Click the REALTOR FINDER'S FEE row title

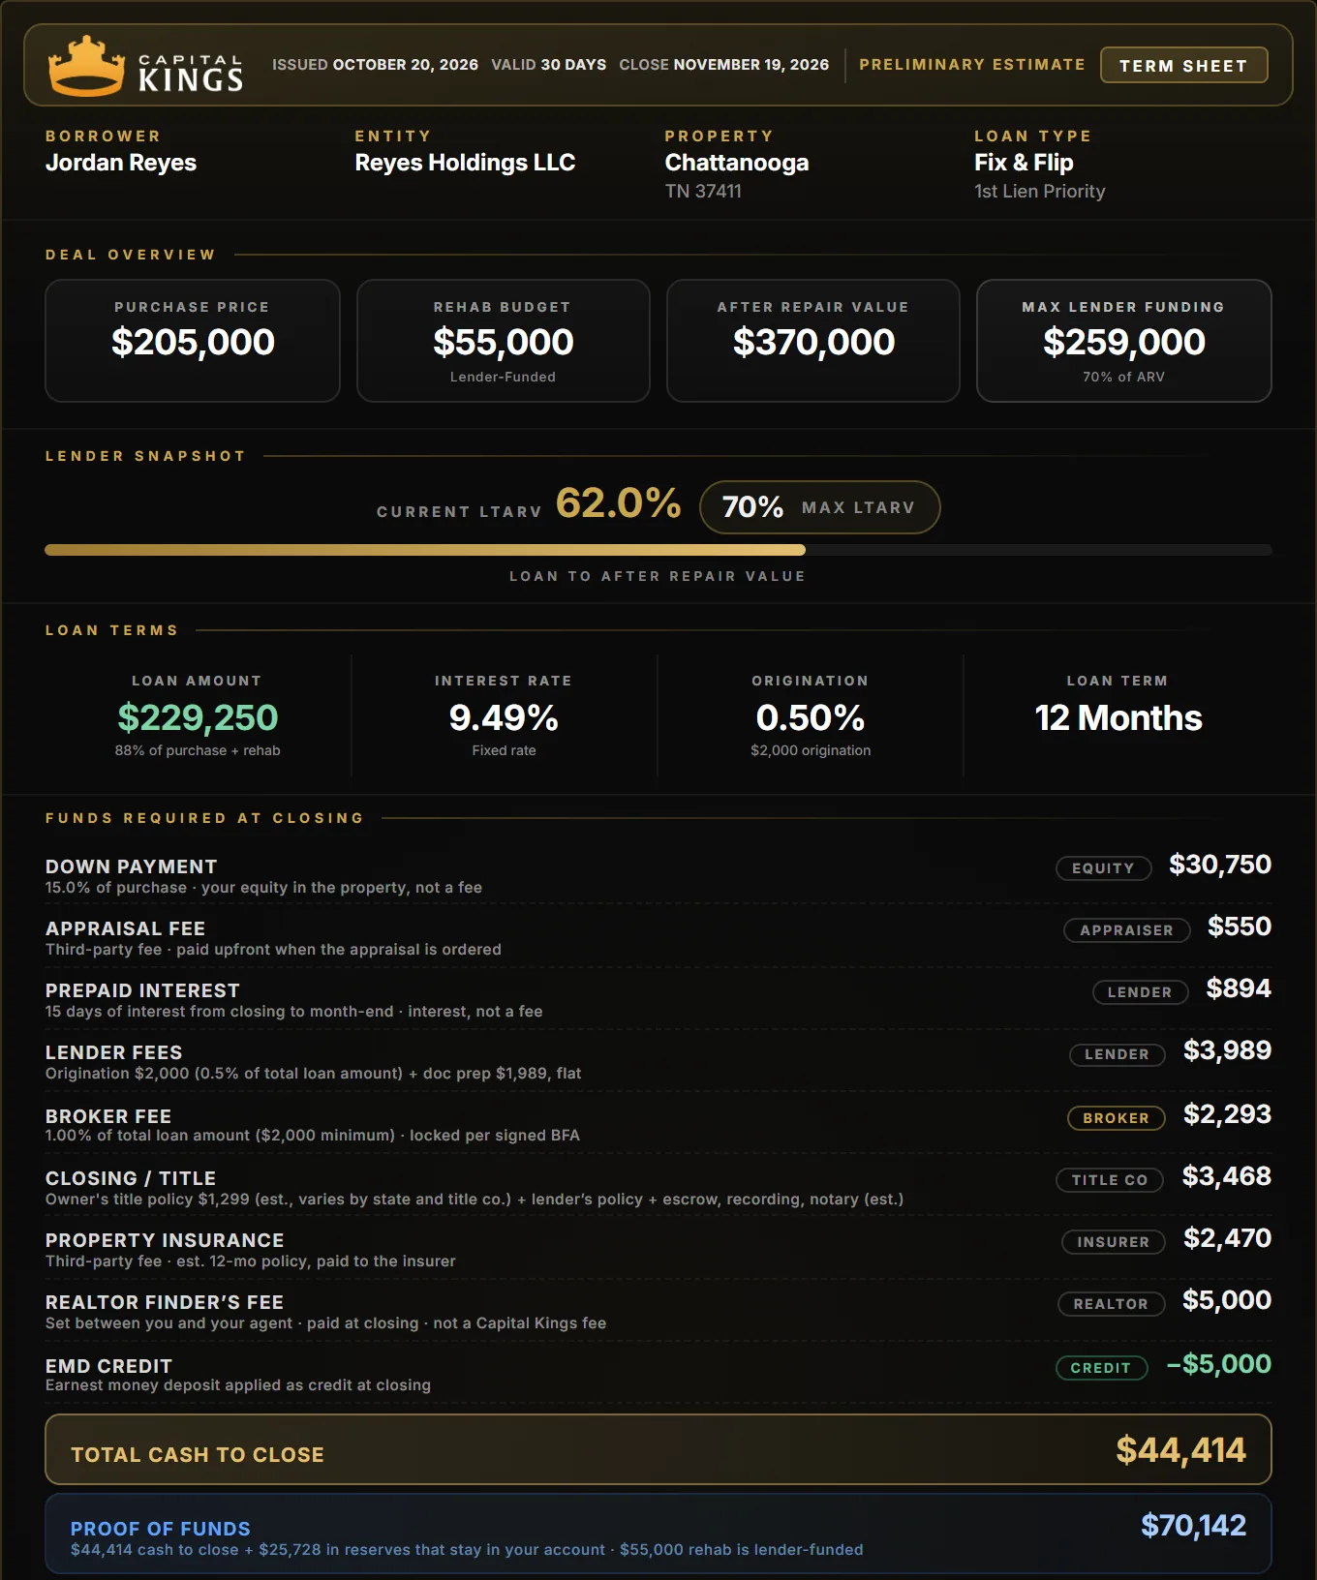[165, 1302]
